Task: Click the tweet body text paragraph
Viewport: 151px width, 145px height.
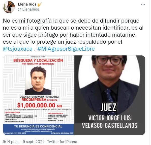Action: pyautogui.click(x=73, y=35)
